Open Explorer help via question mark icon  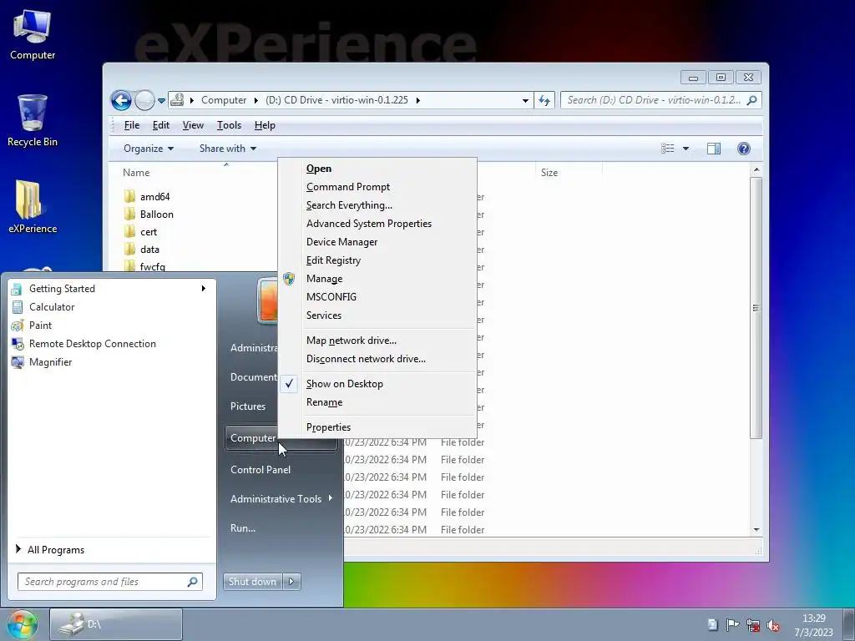(x=743, y=149)
